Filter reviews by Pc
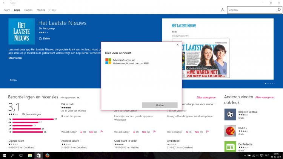Image resolution: width=283 pixels, height=159 pixels. pos(78,98)
